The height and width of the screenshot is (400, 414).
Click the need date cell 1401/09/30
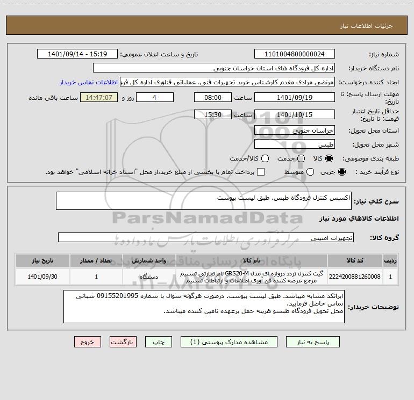coord(42,277)
